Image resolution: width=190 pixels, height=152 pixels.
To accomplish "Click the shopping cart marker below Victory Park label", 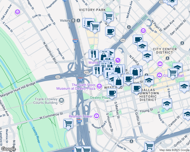I will 109,16.
